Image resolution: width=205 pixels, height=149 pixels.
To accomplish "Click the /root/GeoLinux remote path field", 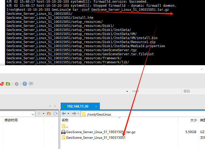I will (x=143, y=115).
